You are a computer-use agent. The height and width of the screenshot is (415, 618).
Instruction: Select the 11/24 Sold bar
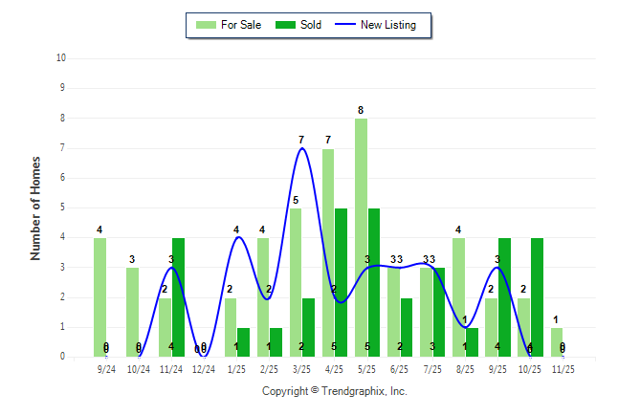pyautogui.click(x=178, y=296)
